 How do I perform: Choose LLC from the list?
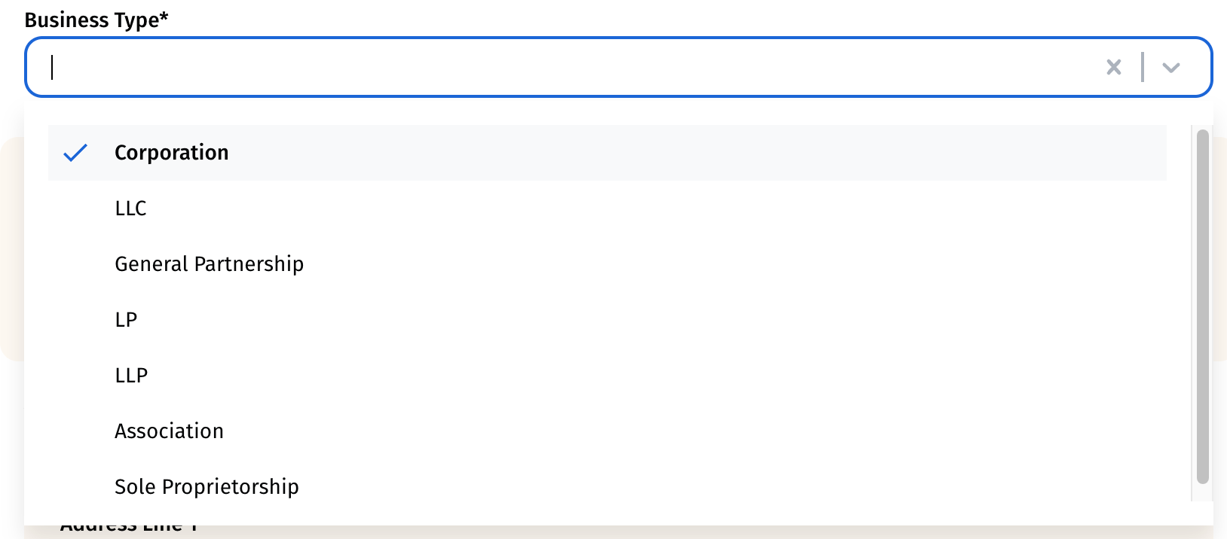(131, 209)
